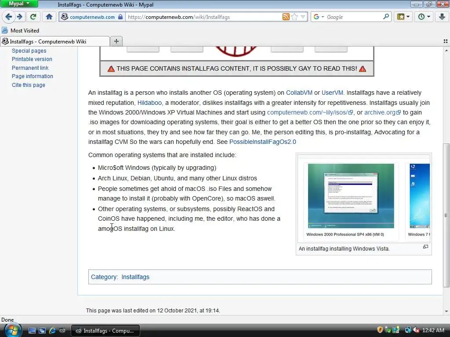The height and width of the screenshot is (337, 450).
Task: Click Switch between windows quick launch icon
Action: (42, 331)
